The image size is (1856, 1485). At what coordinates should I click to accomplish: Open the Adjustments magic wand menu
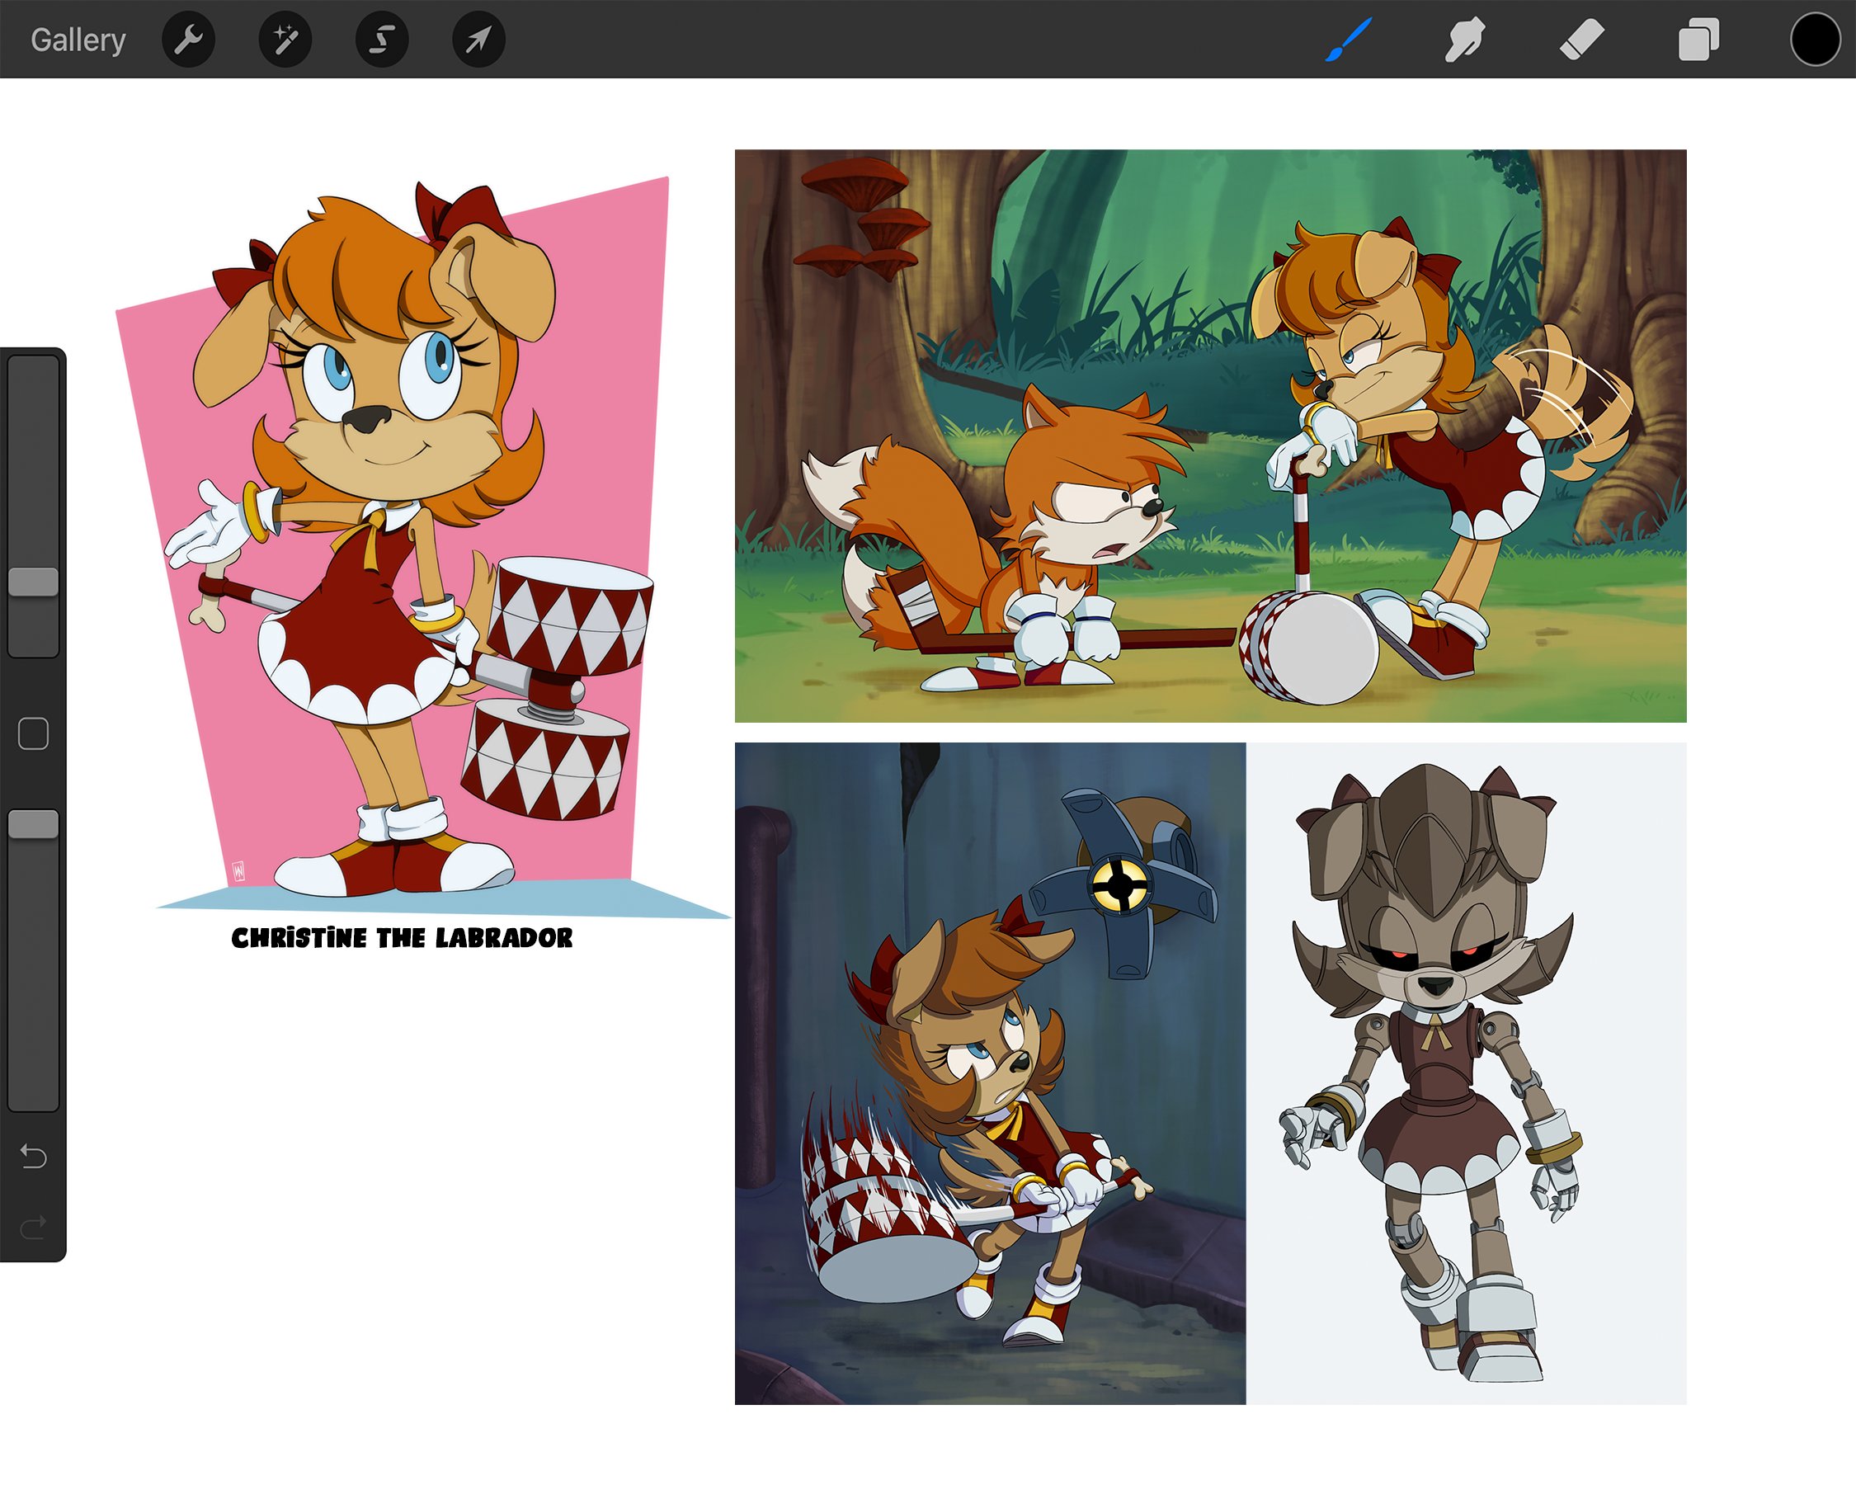285,40
